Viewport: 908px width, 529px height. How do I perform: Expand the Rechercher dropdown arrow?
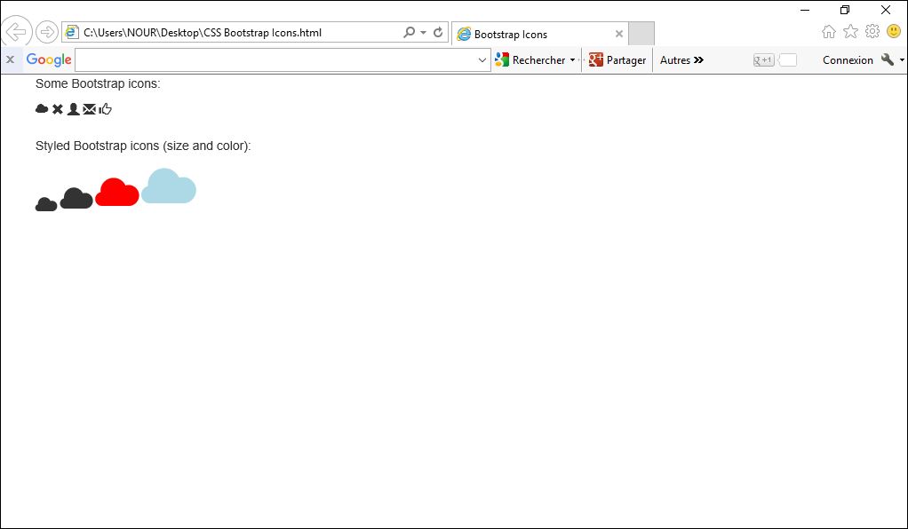coord(573,60)
